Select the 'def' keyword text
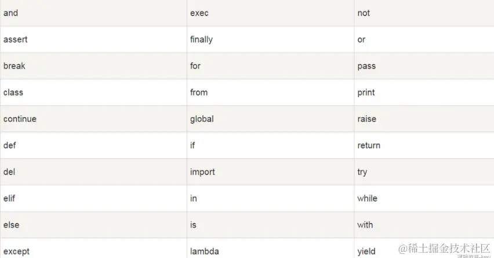 9,145
